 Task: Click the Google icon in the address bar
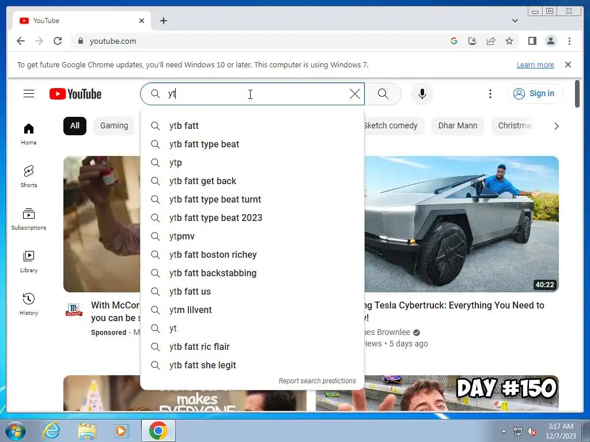pyautogui.click(x=454, y=41)
